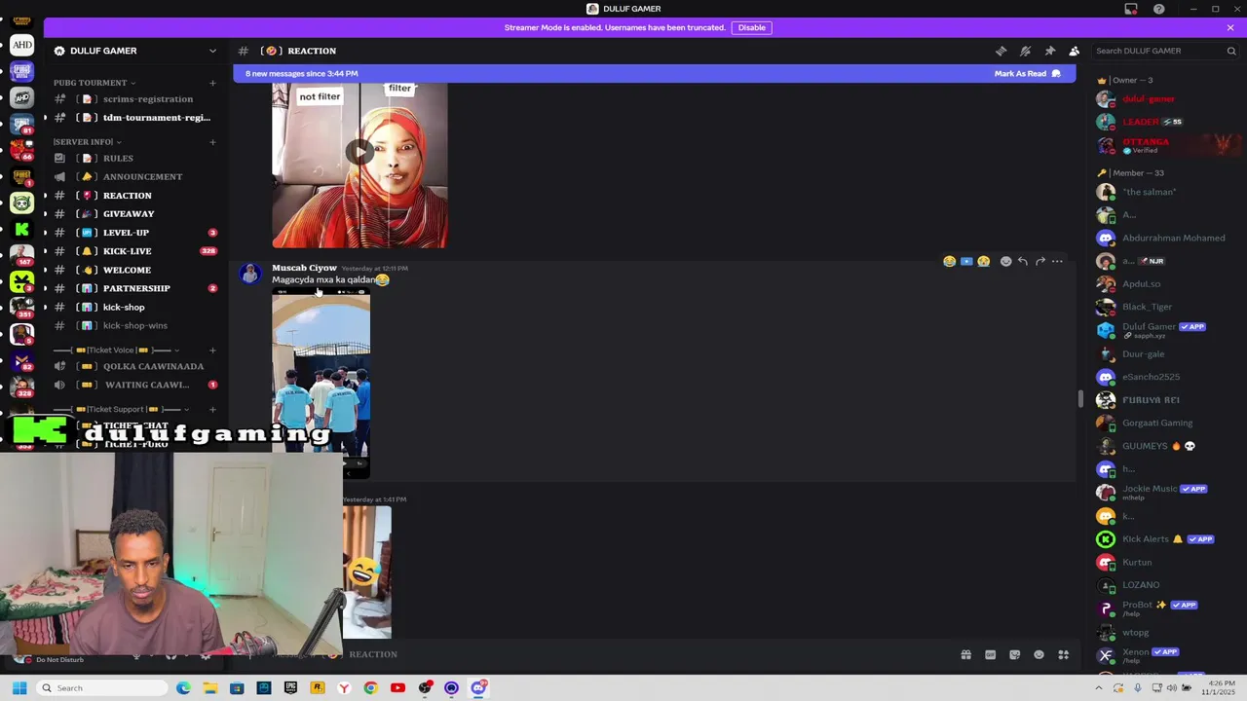
Task: Forward Muscab Ciyow's message
Action: pos(1040,261)
